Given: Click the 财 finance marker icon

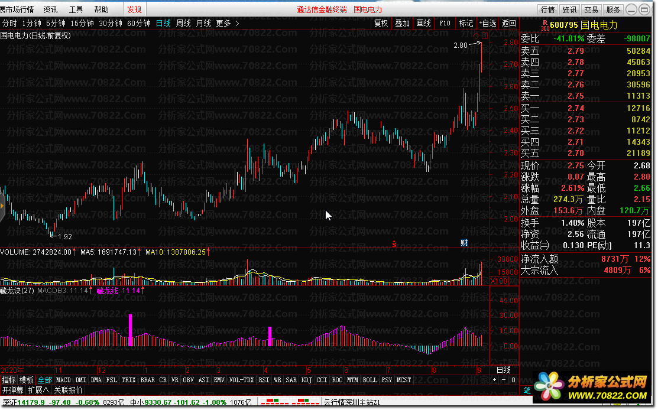Looking at the screenshot, I should click(x=464, y=243).
